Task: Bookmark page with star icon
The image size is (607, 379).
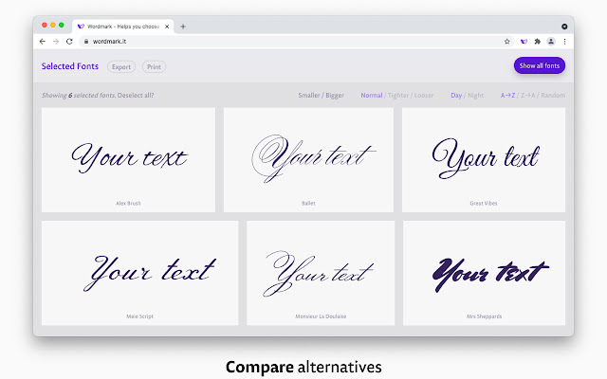Action: coord(507,42)
